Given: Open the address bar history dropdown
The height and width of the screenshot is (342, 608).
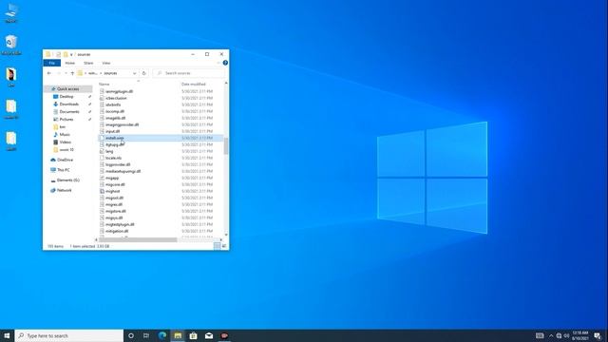Looking at the screenshot, I should click(135, 73).
